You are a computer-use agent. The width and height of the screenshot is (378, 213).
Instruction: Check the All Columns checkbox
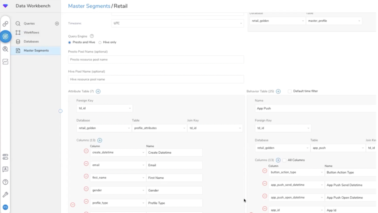tap(284, 160)
